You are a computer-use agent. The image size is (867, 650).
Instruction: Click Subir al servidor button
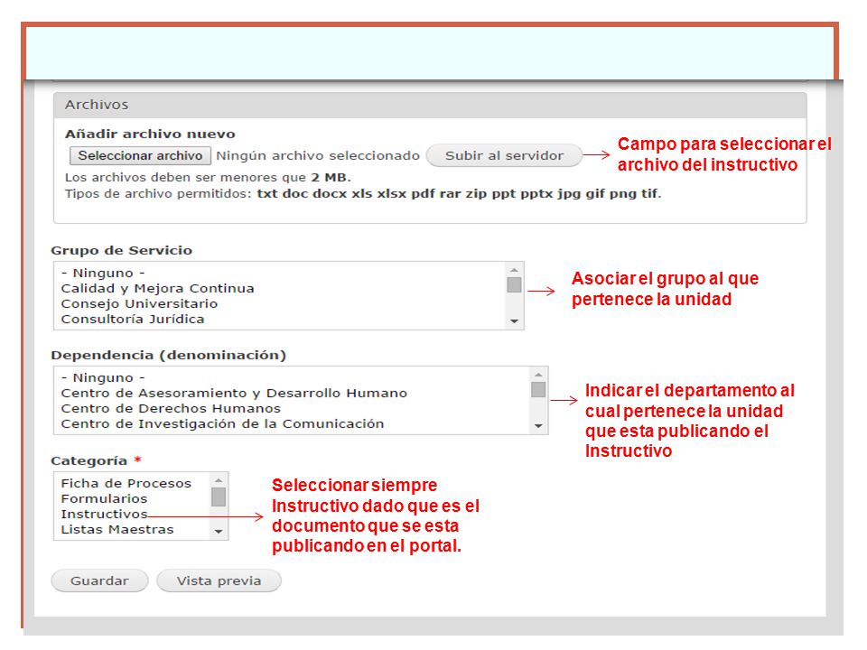(504, 156)
